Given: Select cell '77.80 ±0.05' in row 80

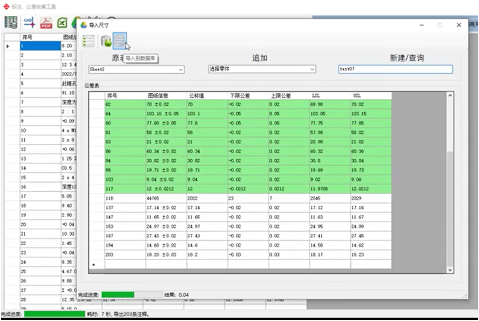Looking at the screenshot, I should [x=166, y=123].
